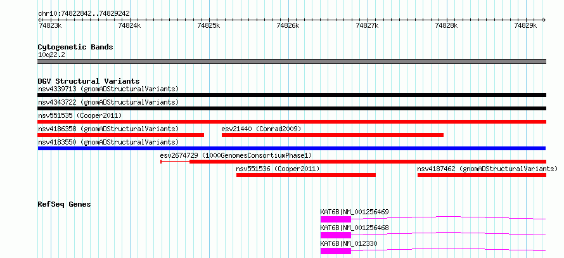564x258 pixels.
Task: Click the KAT6B NM_001256469 magenta exon block
Action: tap(336, 219)
